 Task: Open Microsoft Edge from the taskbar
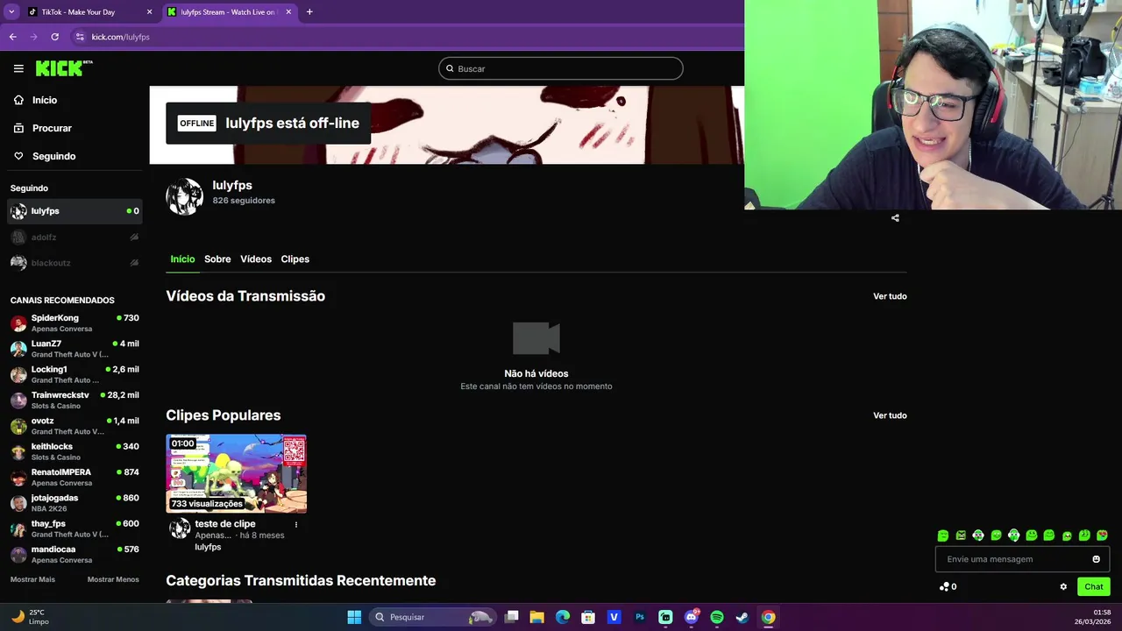[563, 617]
